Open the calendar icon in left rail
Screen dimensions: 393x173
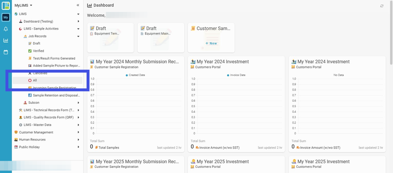6,52
